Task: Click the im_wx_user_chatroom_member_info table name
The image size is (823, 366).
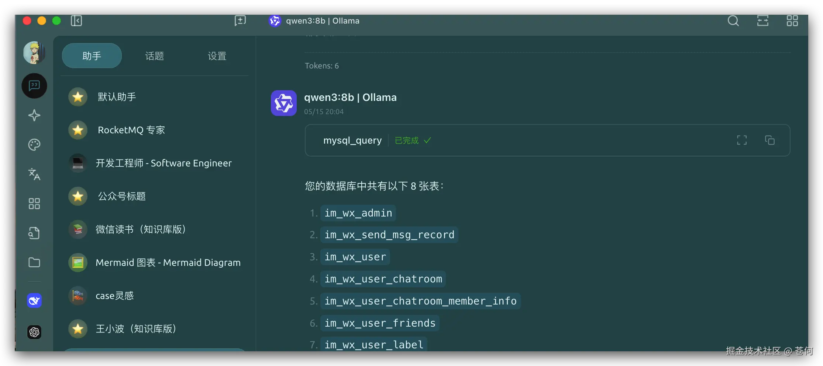Action: click(x=420, y=301)
